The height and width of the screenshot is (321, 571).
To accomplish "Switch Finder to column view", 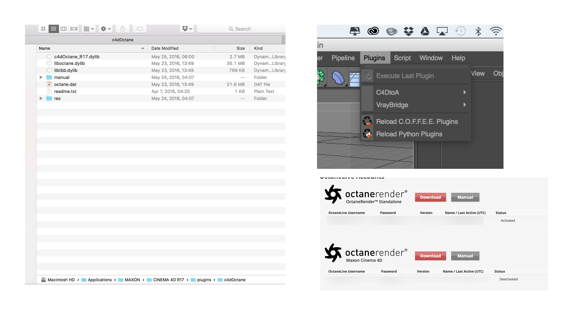I will tap(63, 29).
